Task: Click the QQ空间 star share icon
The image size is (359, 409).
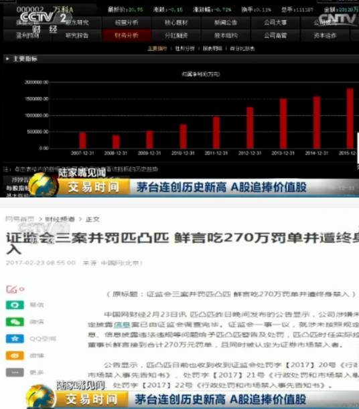Action: click(x=15, y=339)
